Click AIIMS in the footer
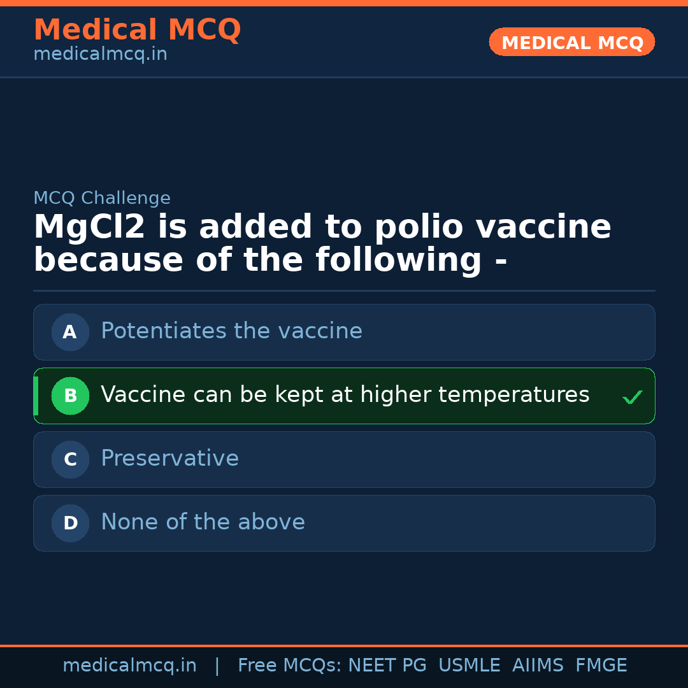This screenshot has width=688, height=688. (x=538, y=666)
